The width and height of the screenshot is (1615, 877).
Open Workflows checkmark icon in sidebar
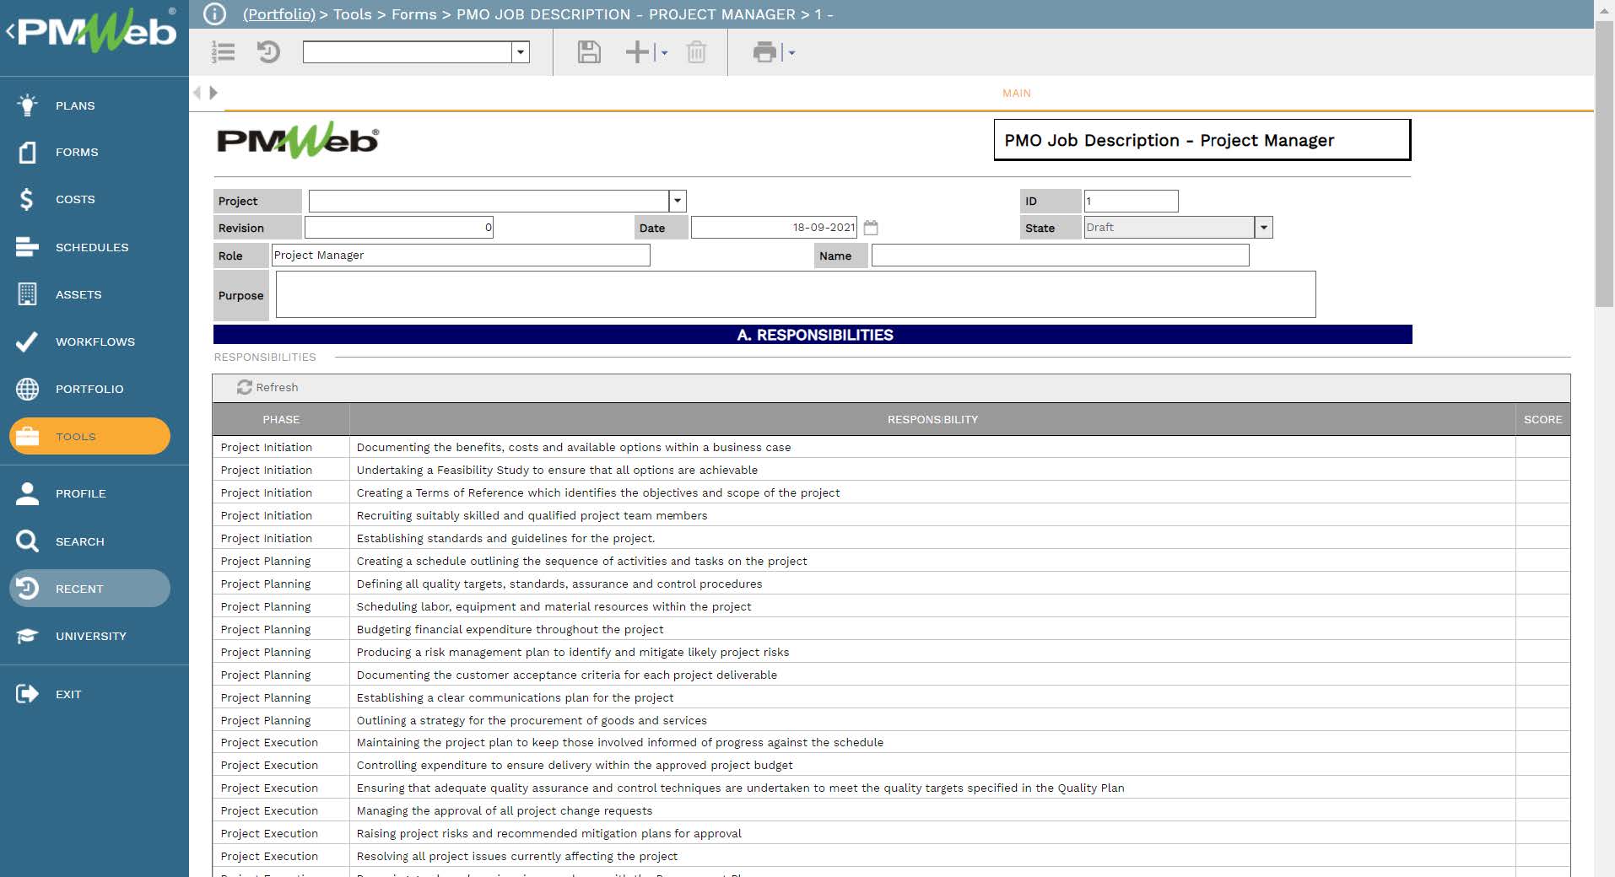[27, 342]
